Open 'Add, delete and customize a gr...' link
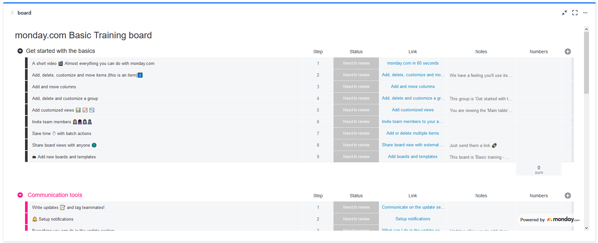 (x=413, y=98)
